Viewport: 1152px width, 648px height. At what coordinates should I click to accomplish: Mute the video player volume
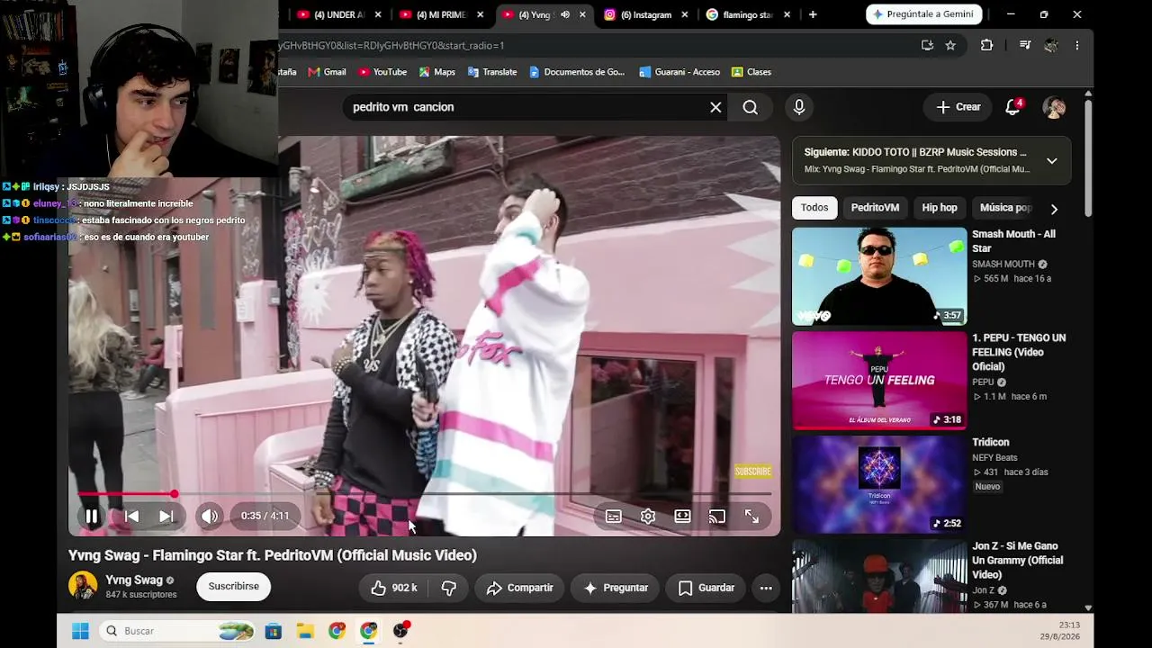209,517
